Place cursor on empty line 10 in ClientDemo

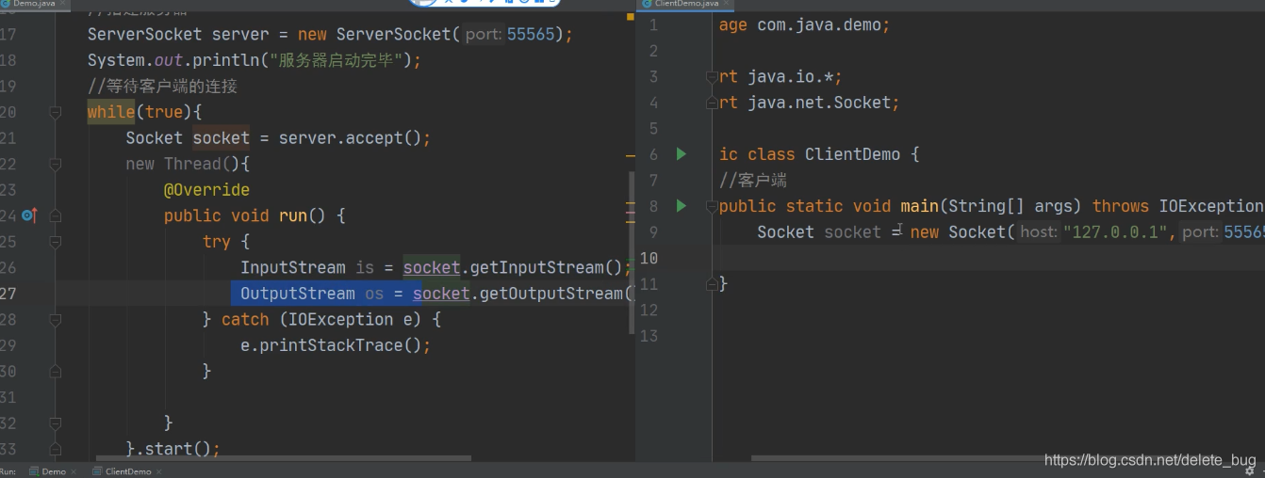click(990, 258)
